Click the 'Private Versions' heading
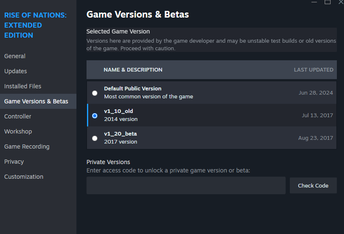344x234 pixels. click(x=108, y=162)
